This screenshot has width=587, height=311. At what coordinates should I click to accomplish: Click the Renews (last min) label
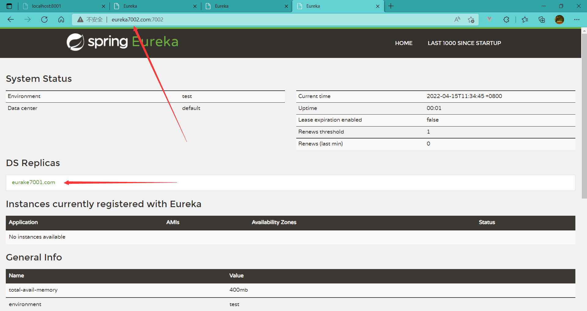coord(320,144)
